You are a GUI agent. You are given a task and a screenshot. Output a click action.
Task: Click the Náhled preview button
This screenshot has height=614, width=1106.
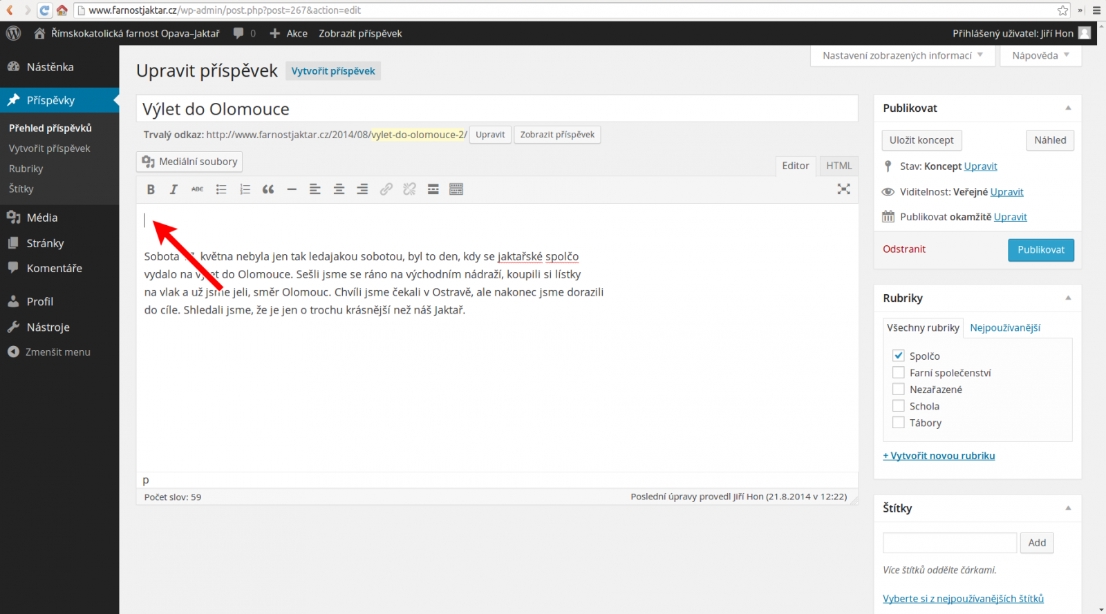click(x=1050, y=140)
